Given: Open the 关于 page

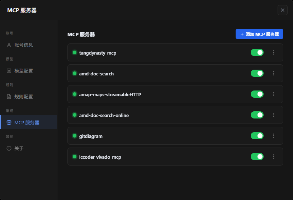Looking at the screenshot, I should tap(29, 148).
